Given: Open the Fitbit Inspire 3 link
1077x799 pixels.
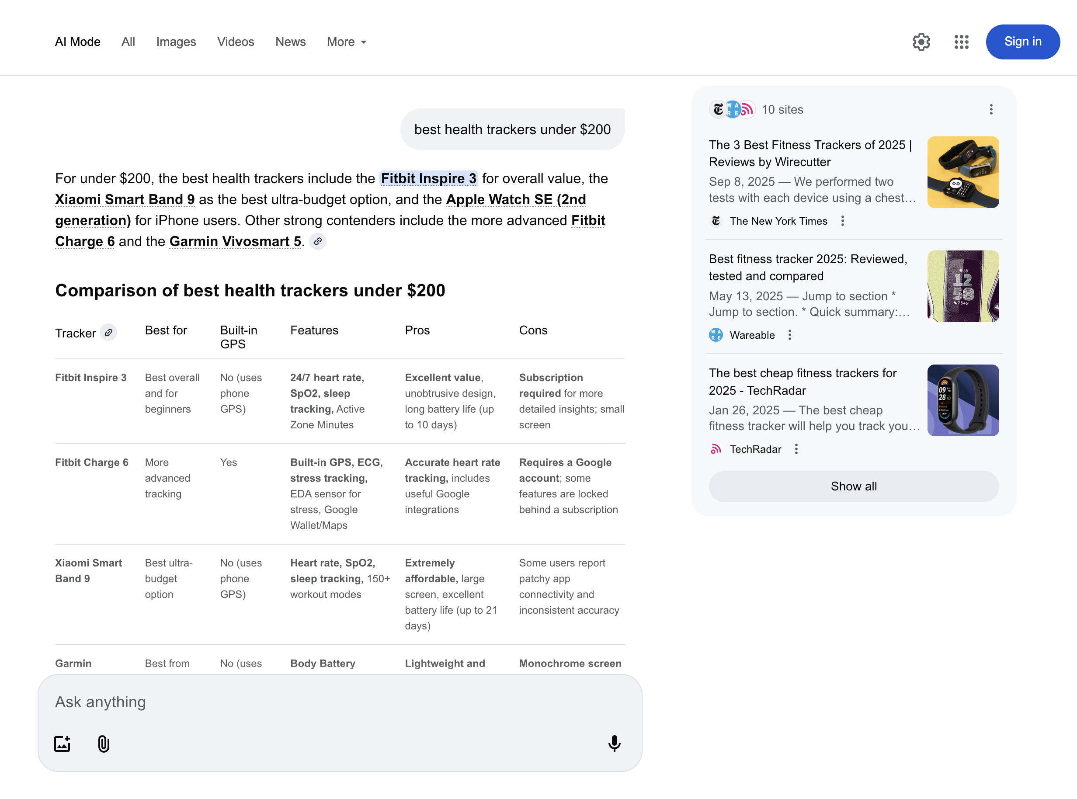Looking at the screenshot, I should 428,178.
